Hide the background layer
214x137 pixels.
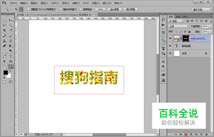(170, 53)
